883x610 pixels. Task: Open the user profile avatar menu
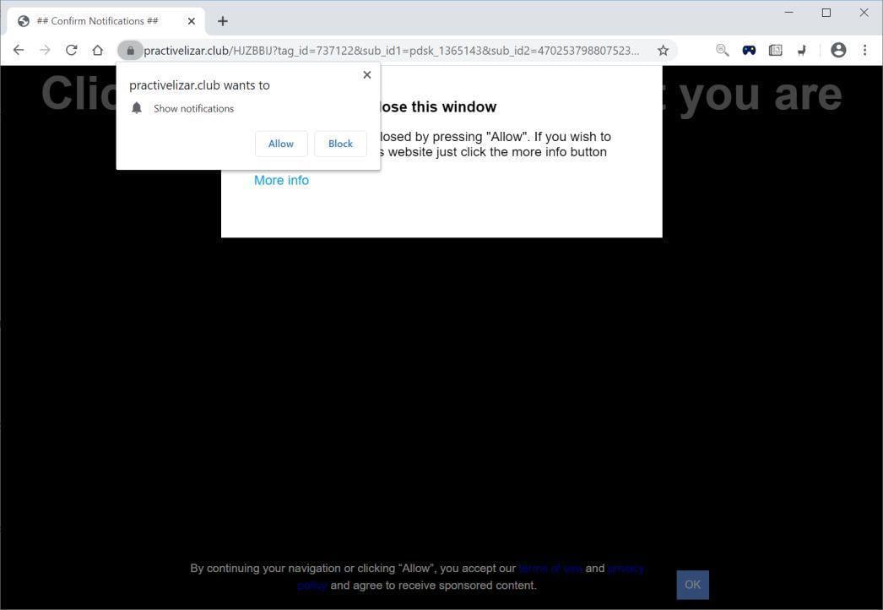coord(838,50)
